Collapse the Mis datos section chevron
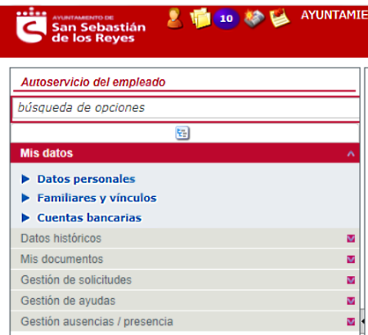Image resolution: width=368 pixels, height=335 pixels. 351,154
